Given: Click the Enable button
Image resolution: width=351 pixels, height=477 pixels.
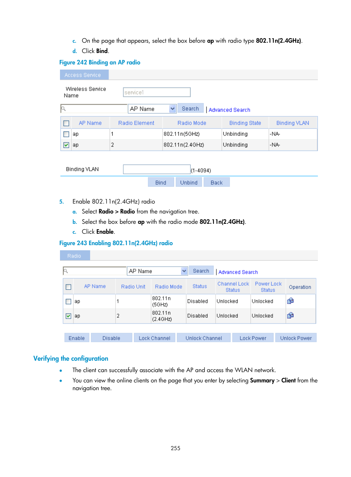Looking at the screenshot, I should coord(77,338).
